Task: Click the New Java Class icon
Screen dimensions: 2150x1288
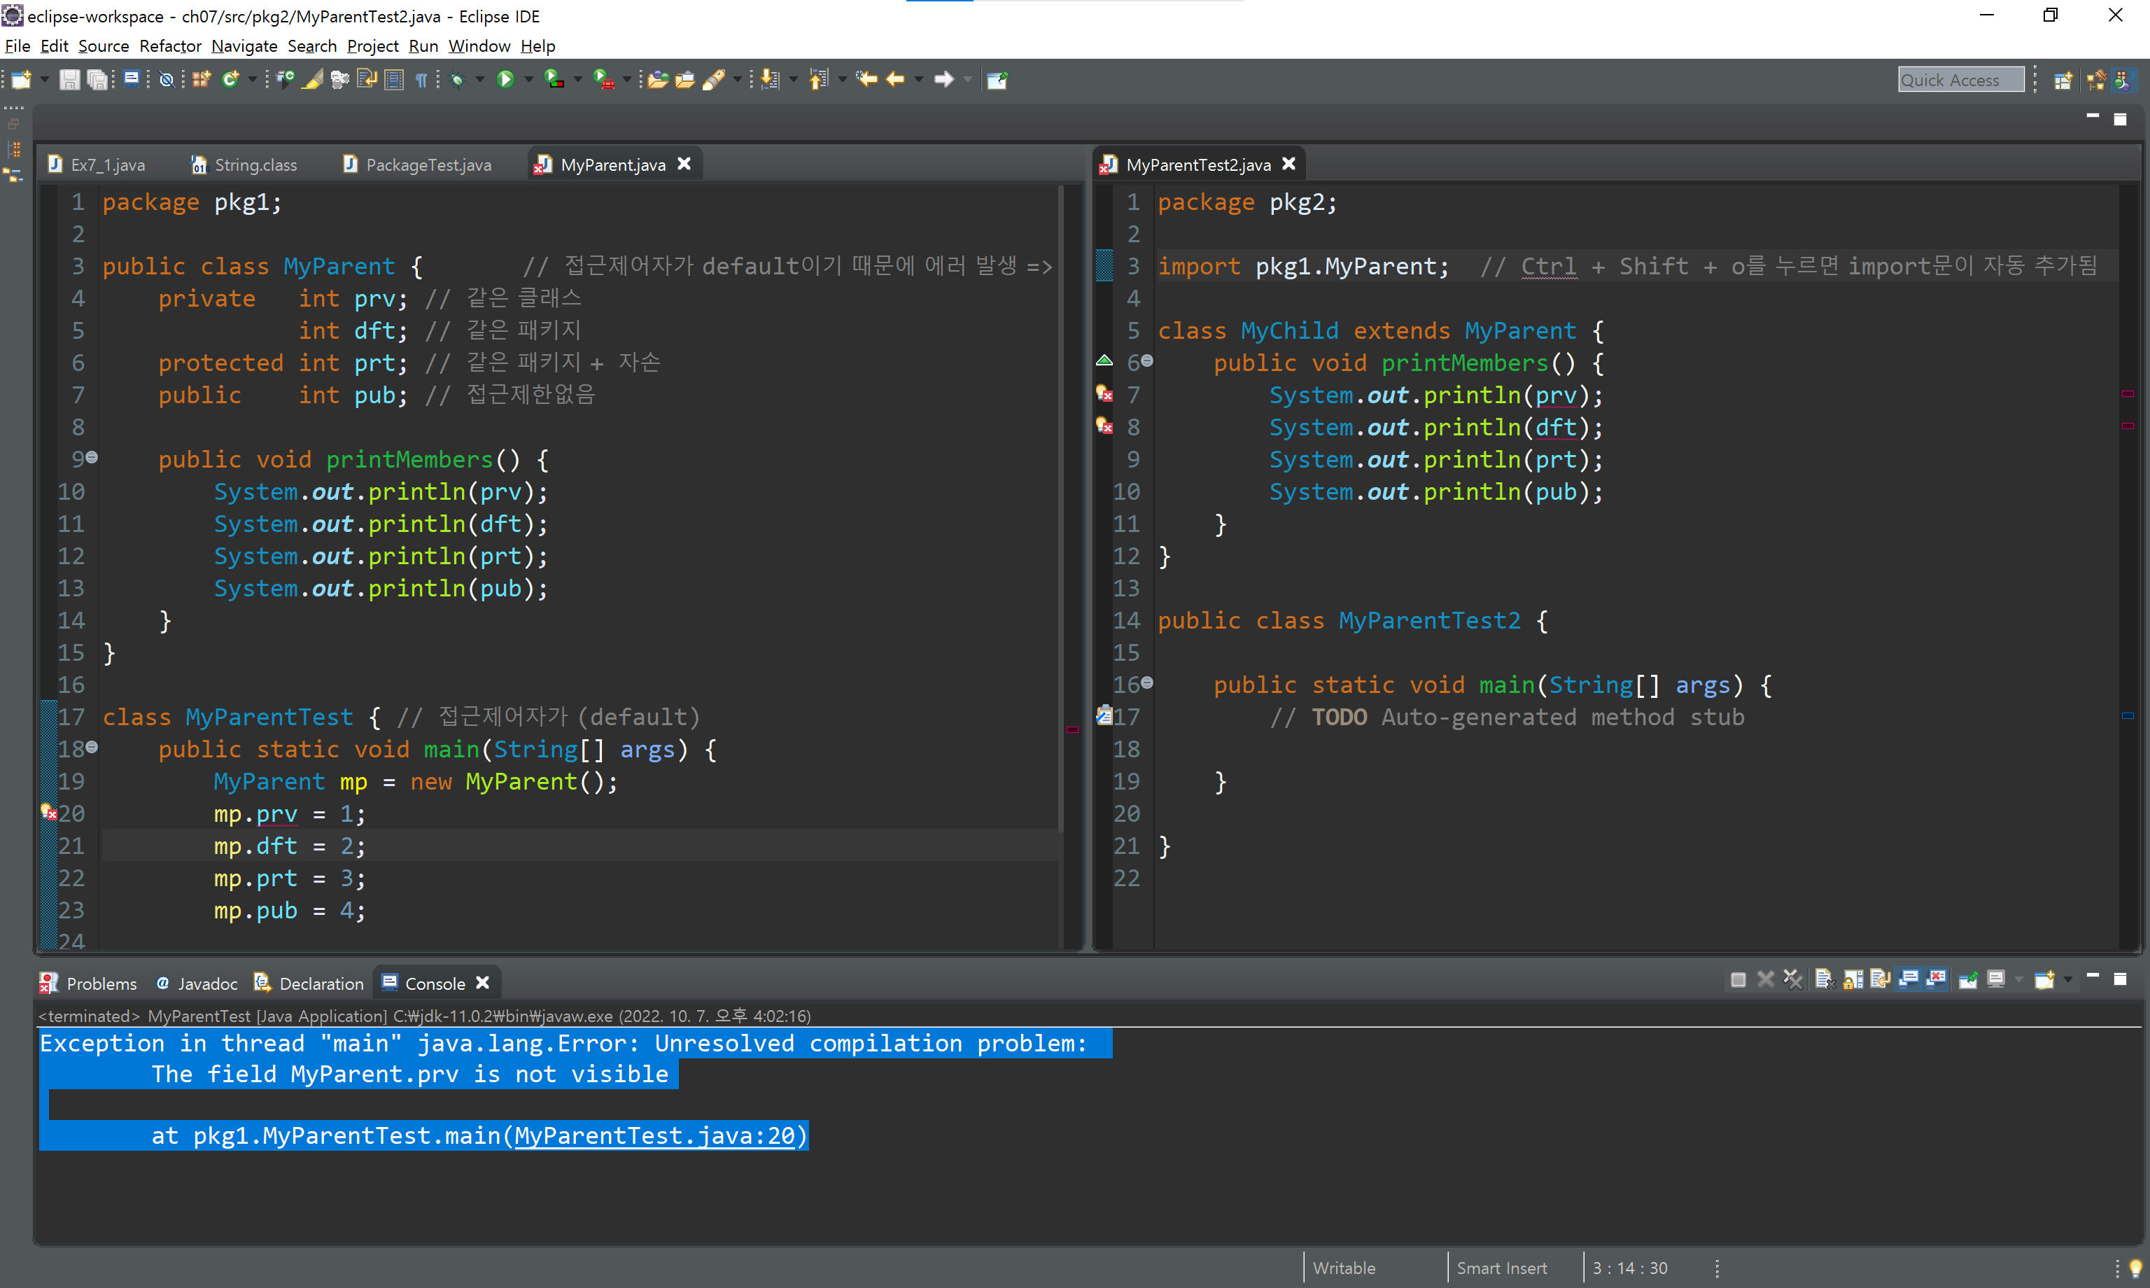Action: pyautogui.click(x=231, y=80)
